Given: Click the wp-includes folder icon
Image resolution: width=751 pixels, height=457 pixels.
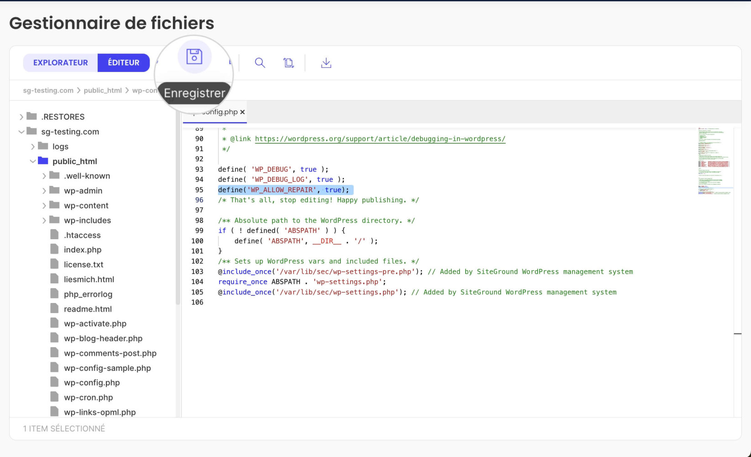Looking at the screenshot, I should [54, 220].
